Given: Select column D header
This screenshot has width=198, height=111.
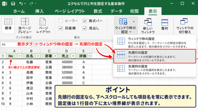Looking at the screenshot, I should point(67,51).
